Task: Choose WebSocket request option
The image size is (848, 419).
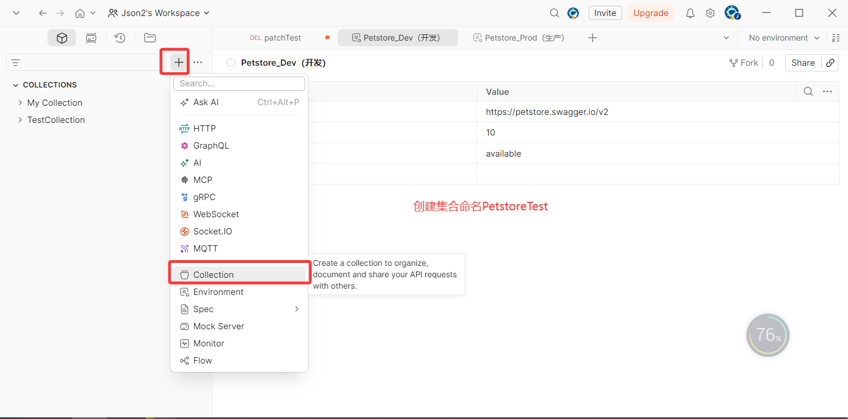Action: [239, 214]
